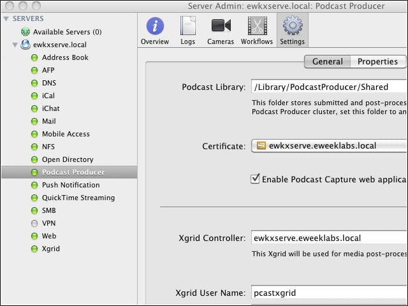Click green status dot beside QuickTime Streaming
This screenshot has height=306, width=408.
coord(34,198)
